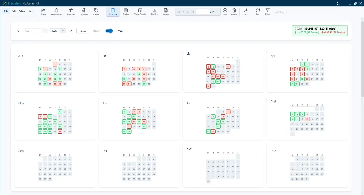The image size is (364, 195).
Task: Jump to last record arrow
Action: (x=193, y=12)
